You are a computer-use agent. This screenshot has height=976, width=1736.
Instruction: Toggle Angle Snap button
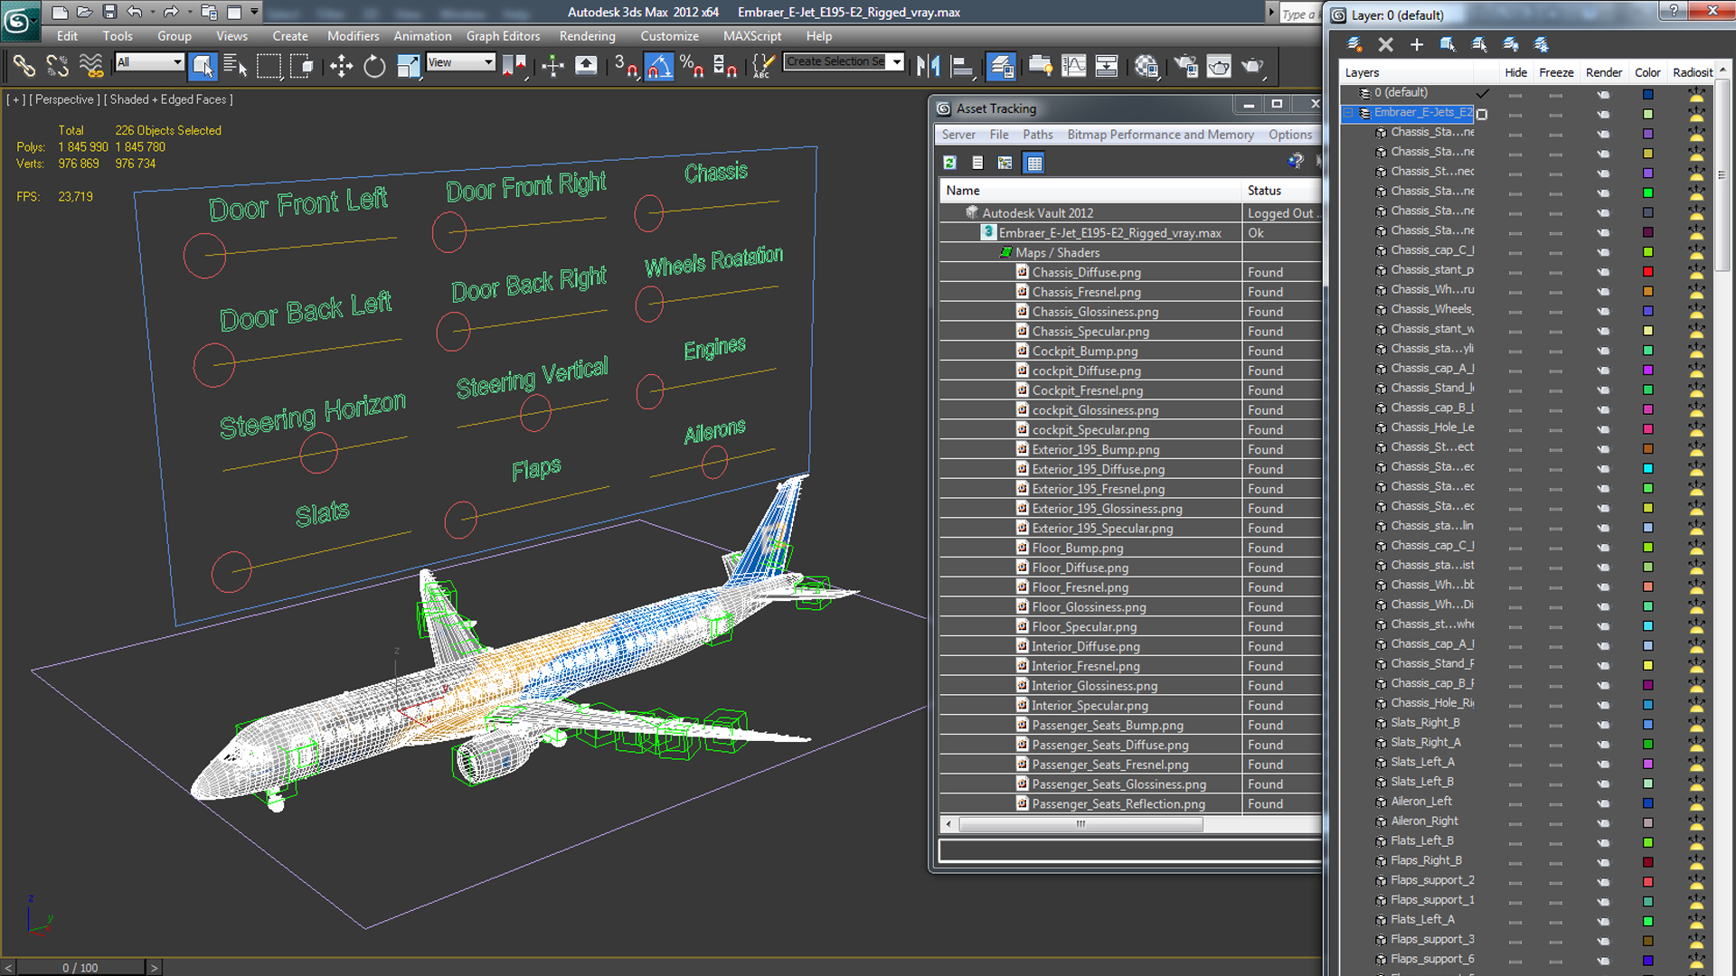click(658, 66)
